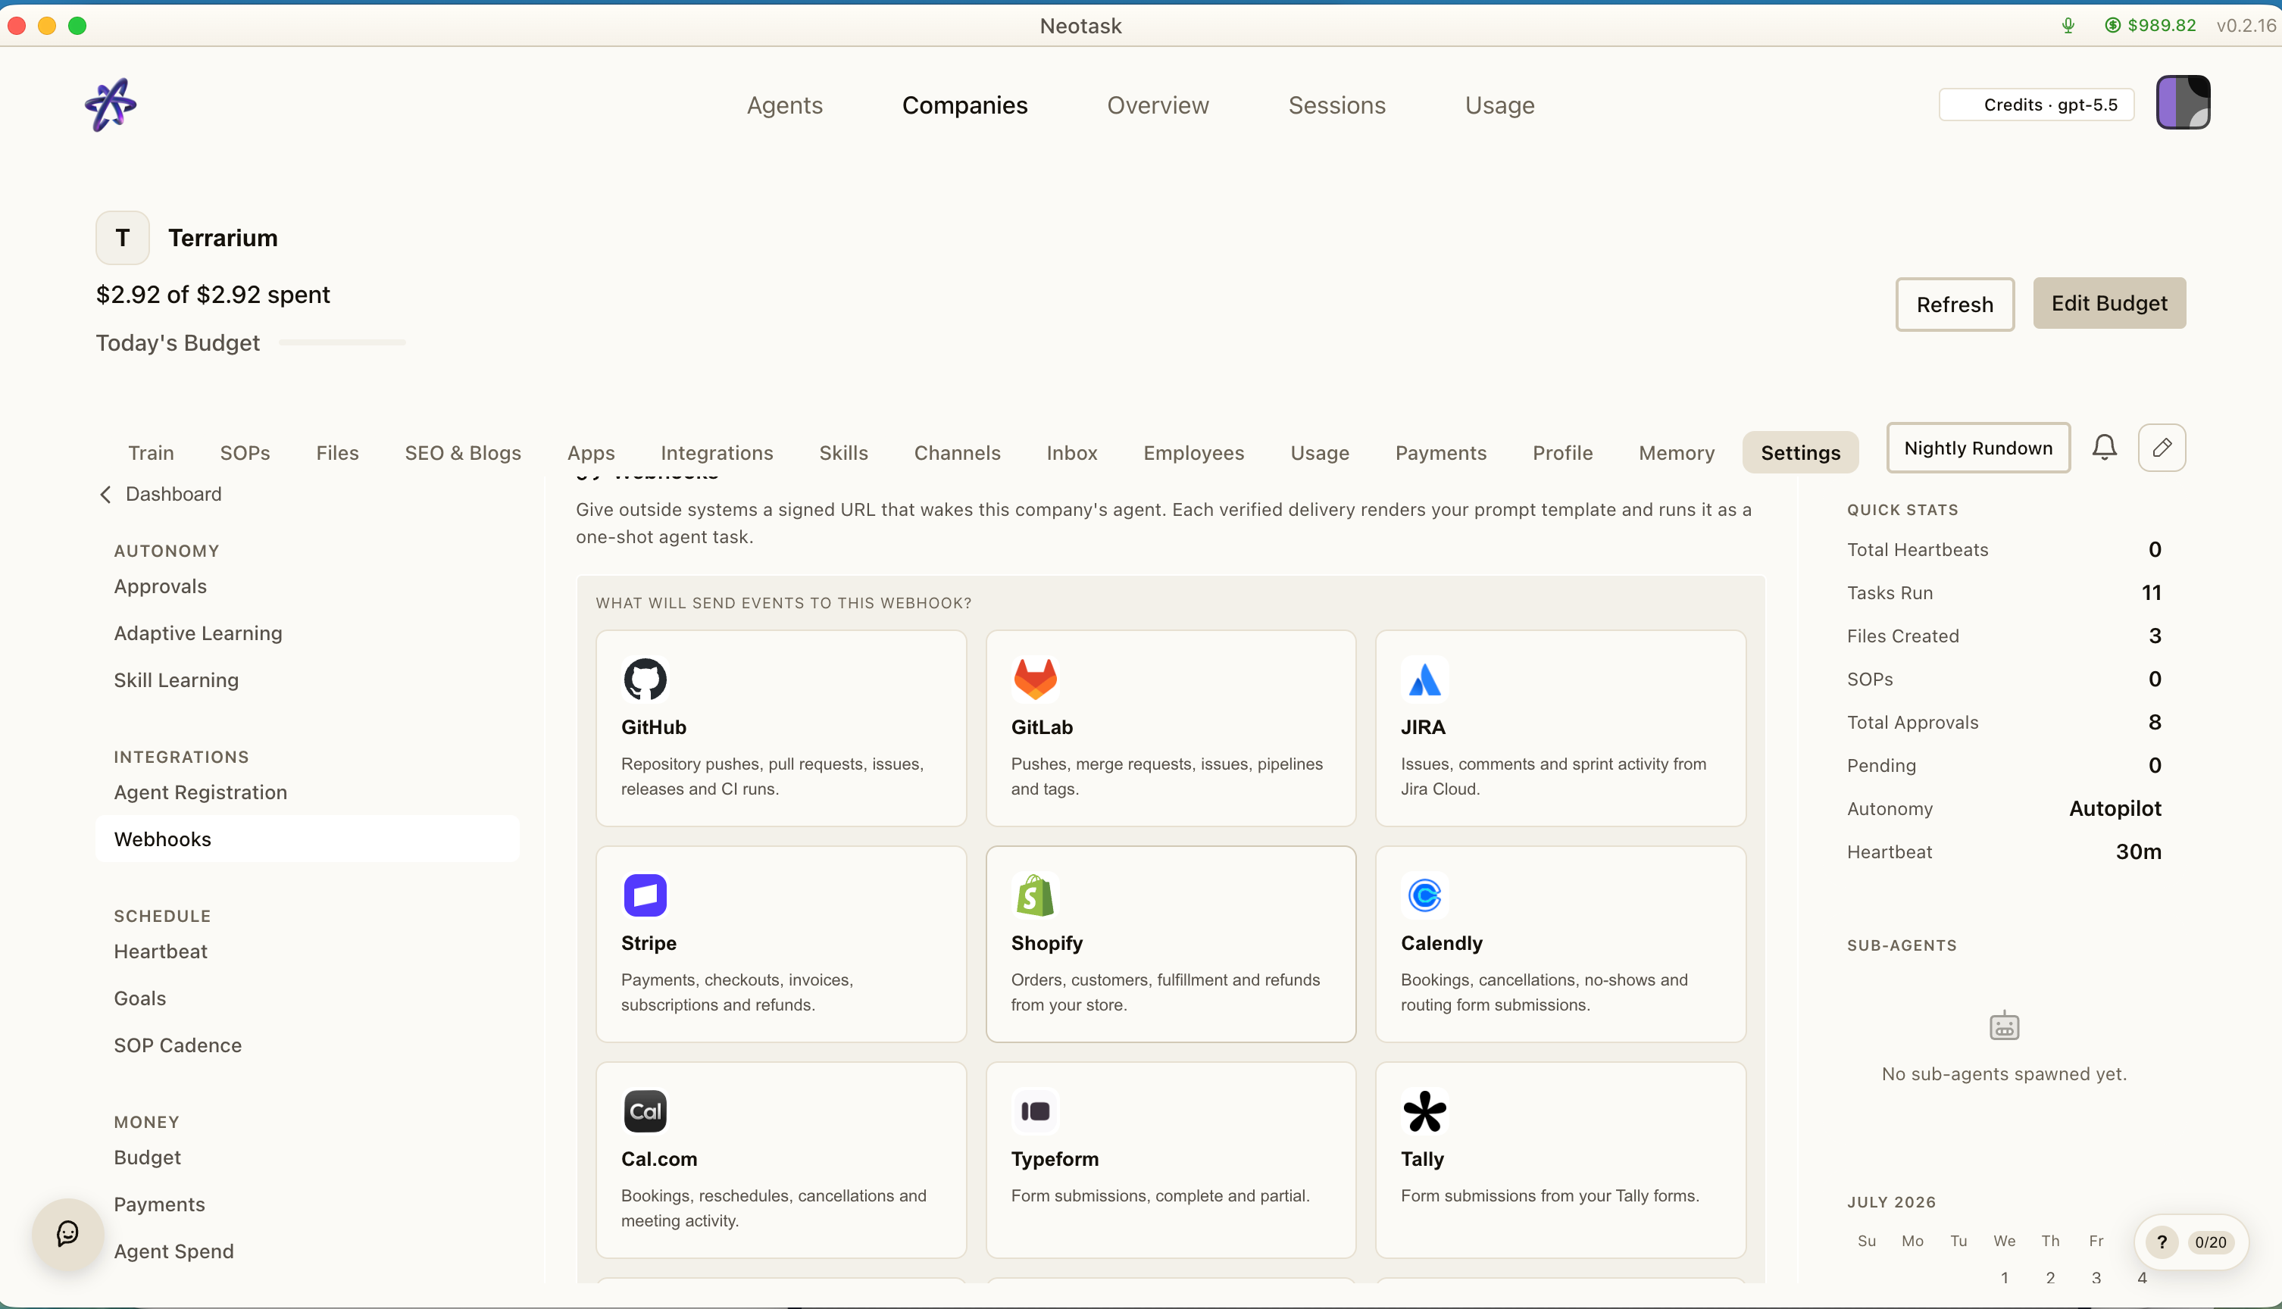This screenshot has width=2282, height=1309.
Task: Select the Webhooks sidebar item
Action: [307, 839]
